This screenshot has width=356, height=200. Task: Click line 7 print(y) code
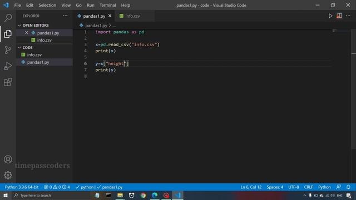coord(106,70)
